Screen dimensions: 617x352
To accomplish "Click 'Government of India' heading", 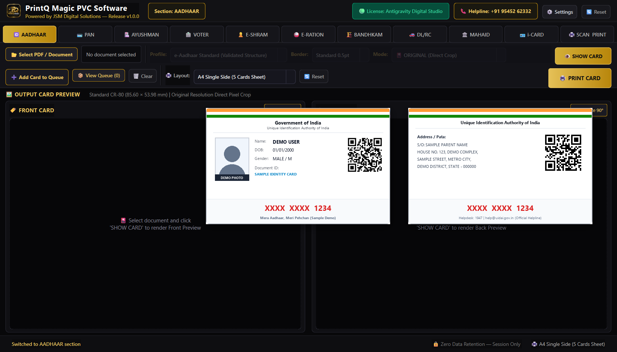I will [x=298, y=123].
